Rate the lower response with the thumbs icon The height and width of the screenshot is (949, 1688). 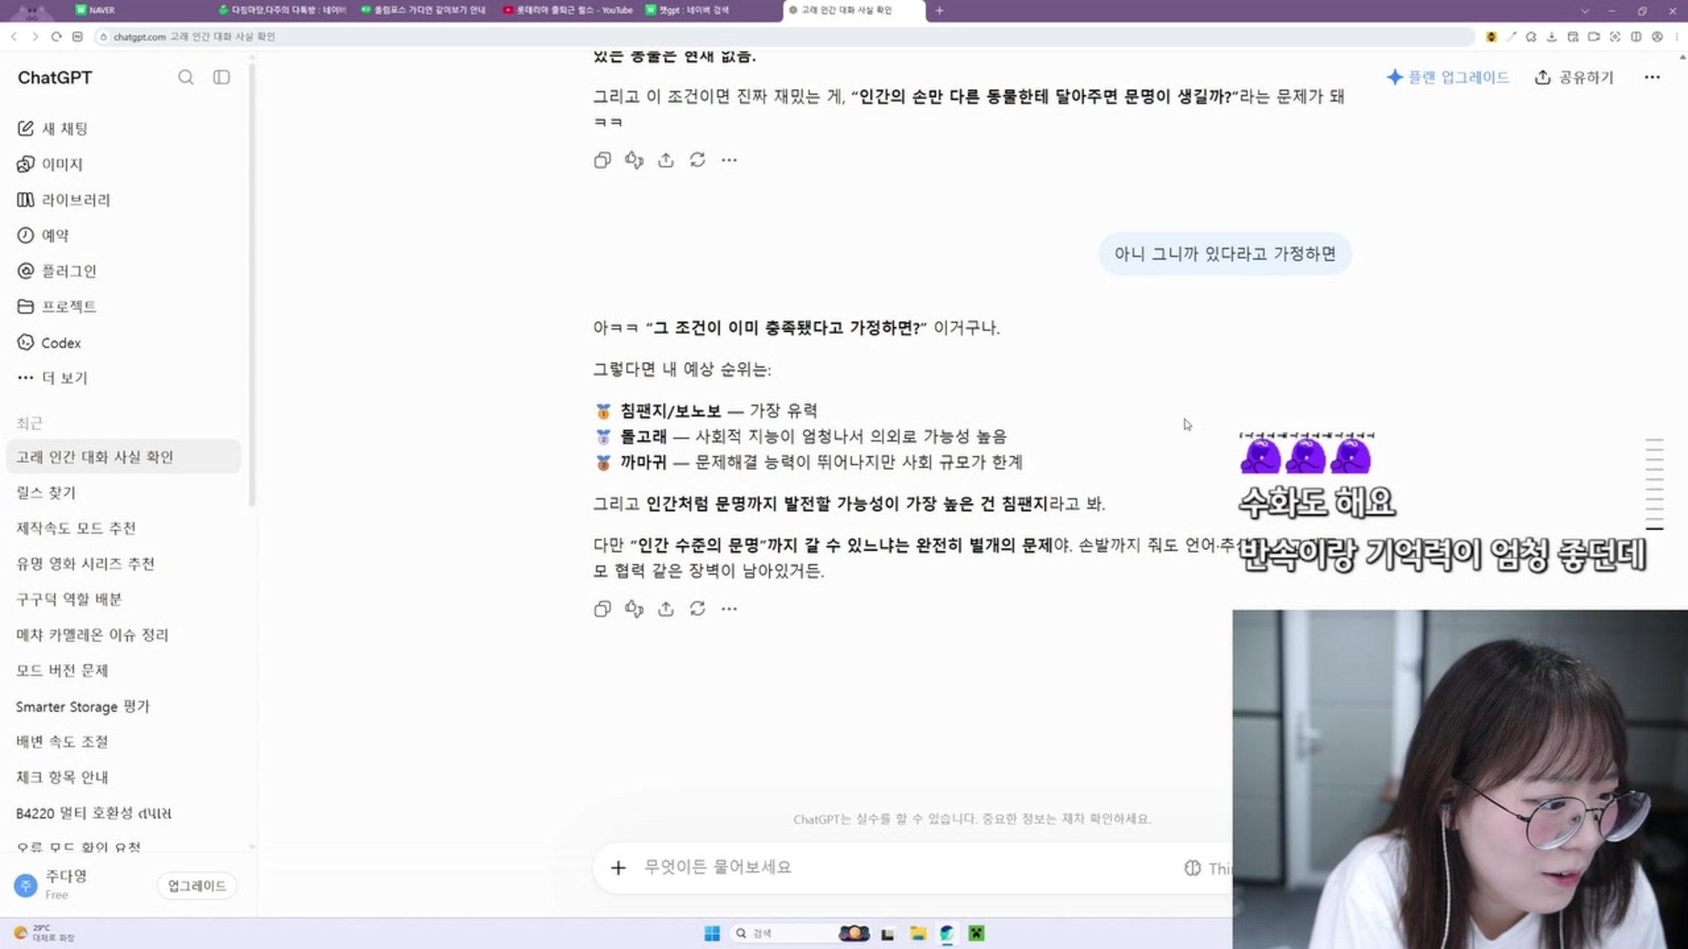tap(634, 609)
